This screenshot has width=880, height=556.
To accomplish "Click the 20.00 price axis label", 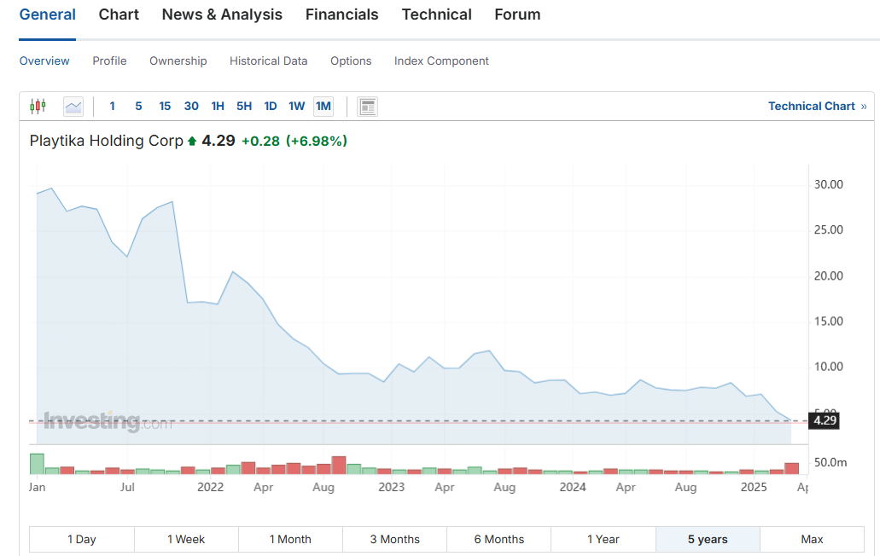I will point(829,275).
